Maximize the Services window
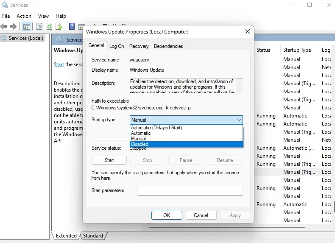The height and width of the screenshot is (243, 335). tap(310, 5)
